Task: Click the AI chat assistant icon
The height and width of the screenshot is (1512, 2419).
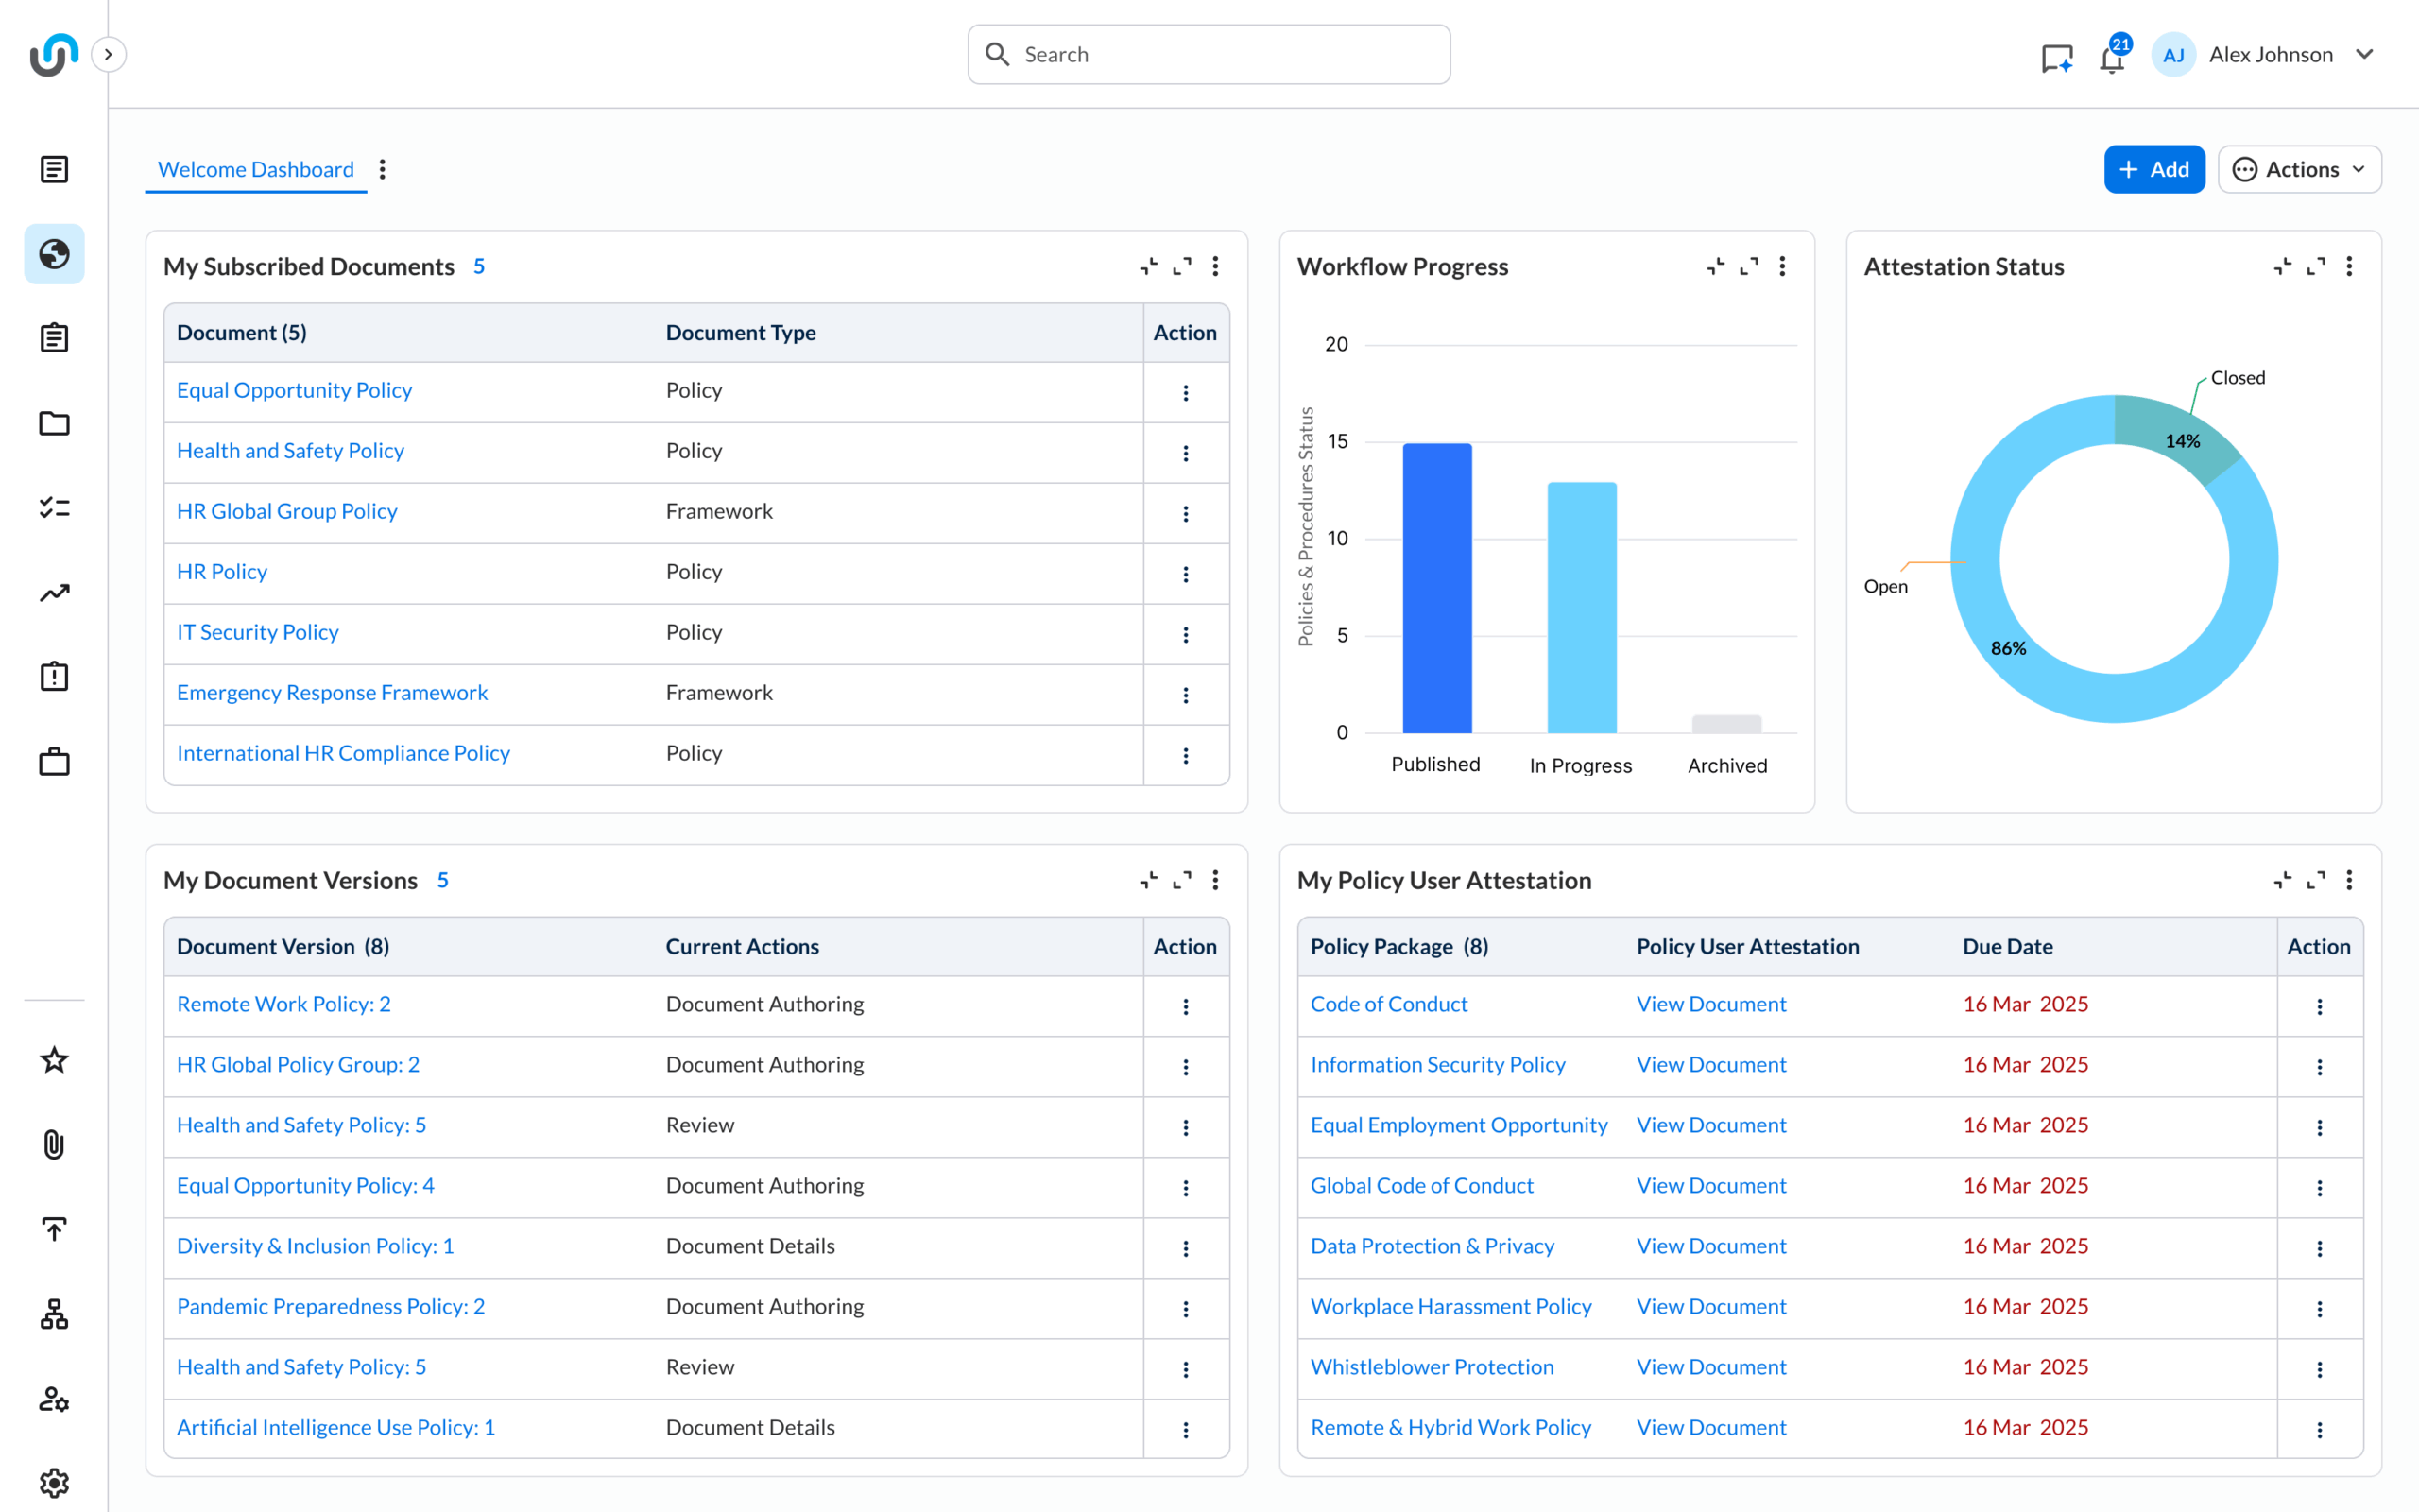Action: 2056,58
